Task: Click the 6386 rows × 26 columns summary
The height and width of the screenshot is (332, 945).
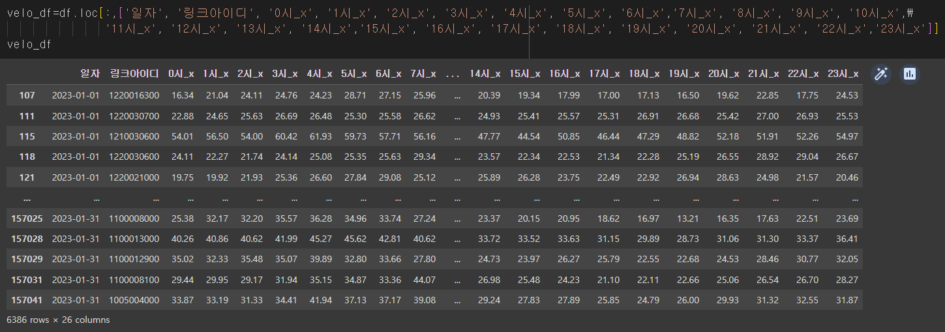Action: (58, 320)
